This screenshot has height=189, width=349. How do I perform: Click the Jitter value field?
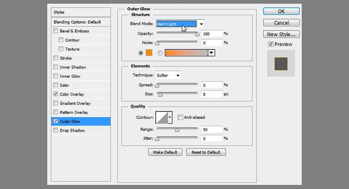[211, 138]
